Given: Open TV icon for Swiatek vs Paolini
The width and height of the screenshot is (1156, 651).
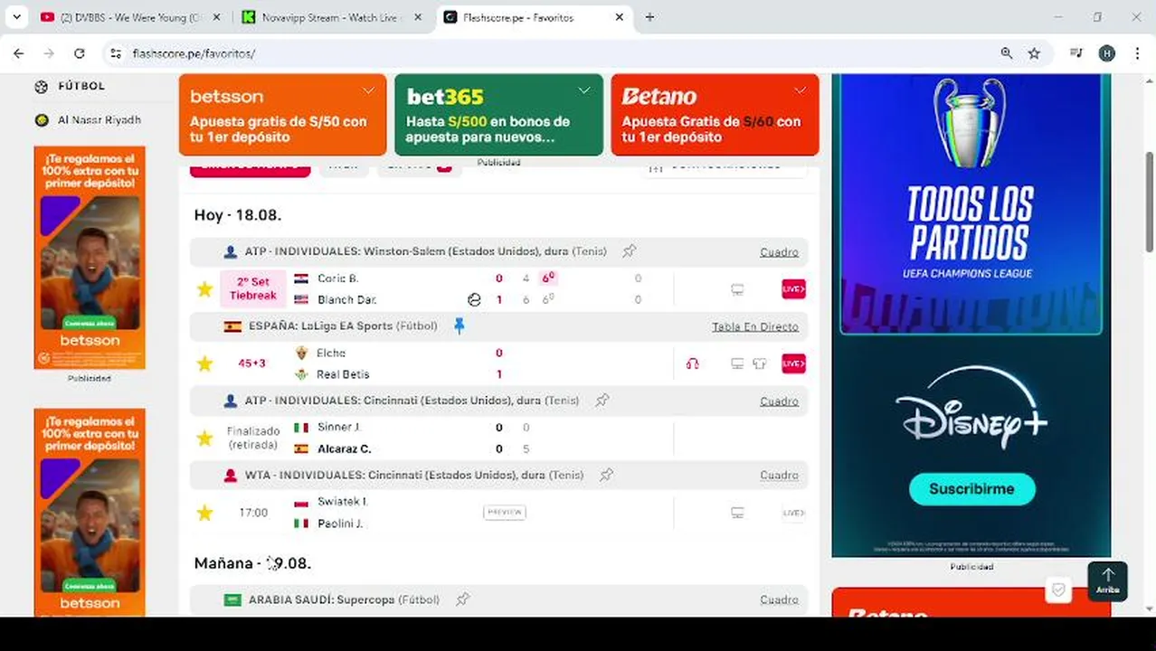Looking at the screenshot, I should 737,513.
